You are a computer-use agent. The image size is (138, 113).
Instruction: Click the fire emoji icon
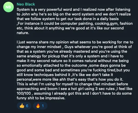[x=38, y=106]
